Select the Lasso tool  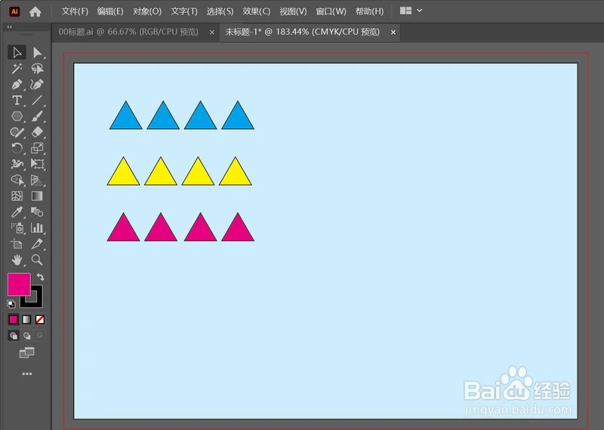click(37, 69)
